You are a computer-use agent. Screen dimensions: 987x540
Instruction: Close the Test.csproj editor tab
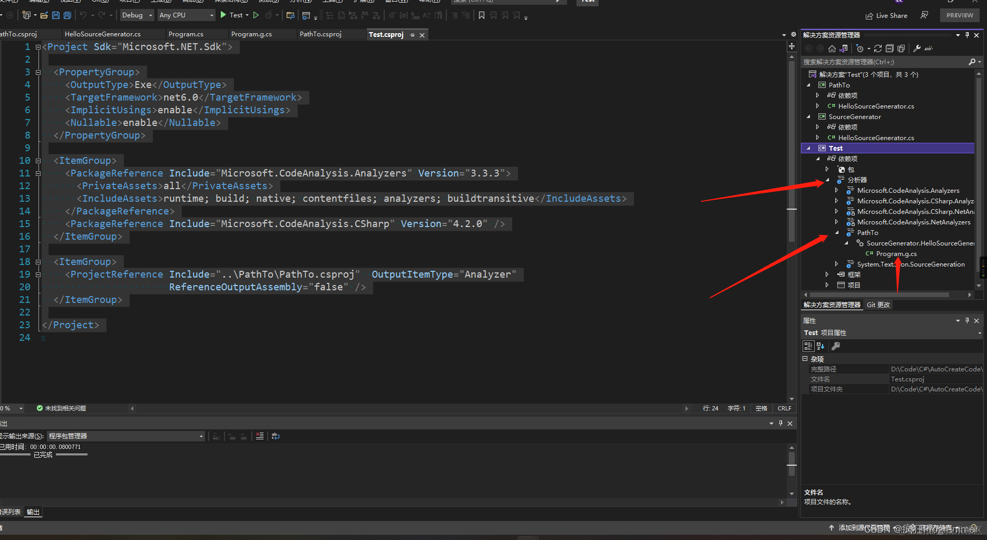coord(422,35)
